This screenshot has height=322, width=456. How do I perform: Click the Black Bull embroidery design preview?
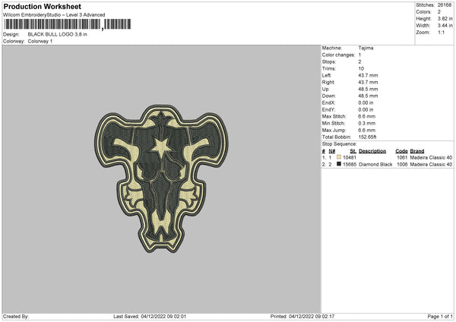tap(161, 178)
